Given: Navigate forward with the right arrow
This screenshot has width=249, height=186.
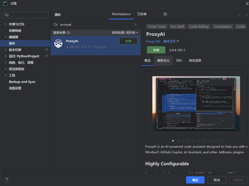Looking at the screenshot, I should [x=246, y=15].
